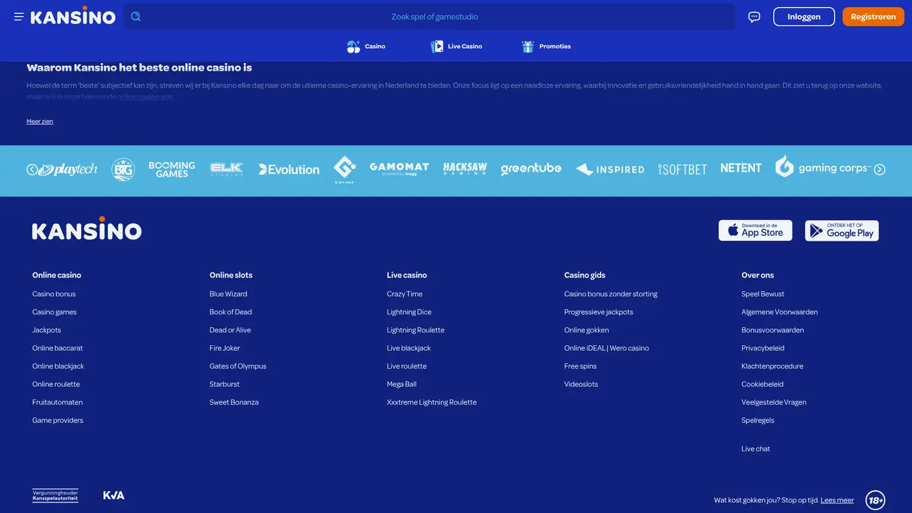This screenshot has height=513, width=912.
Task: Click the Hacksaw Gaming logo
Action: [x=465, y=169]
